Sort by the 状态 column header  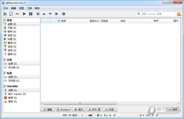click(129, 21)
